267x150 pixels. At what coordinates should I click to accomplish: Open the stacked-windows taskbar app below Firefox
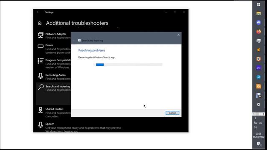click(x=259, y=41)
